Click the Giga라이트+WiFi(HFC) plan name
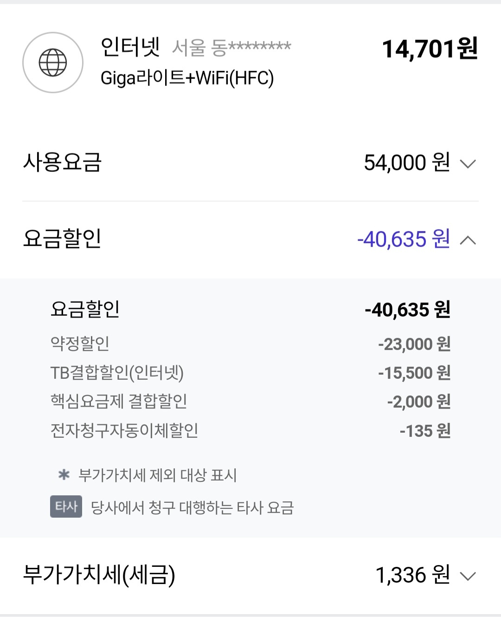501x617 pixels. coord(187,78)
